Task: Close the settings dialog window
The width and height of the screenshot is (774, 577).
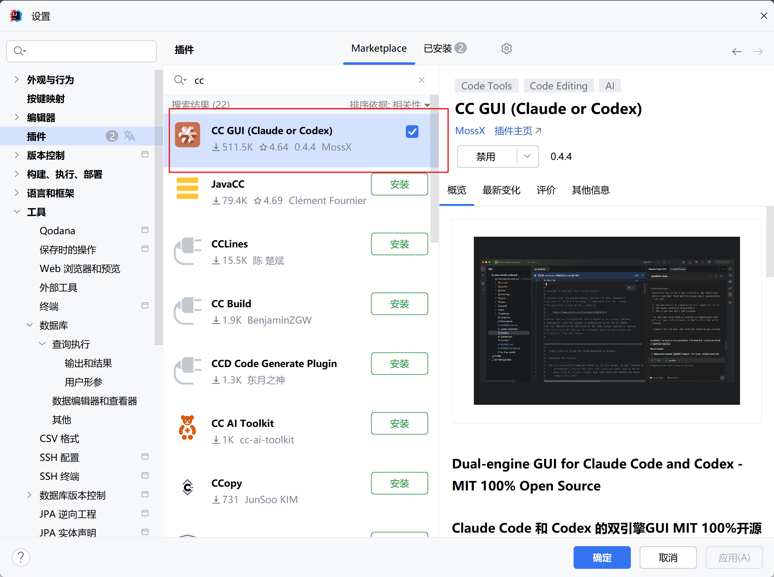Action: (x=764, y=16)
